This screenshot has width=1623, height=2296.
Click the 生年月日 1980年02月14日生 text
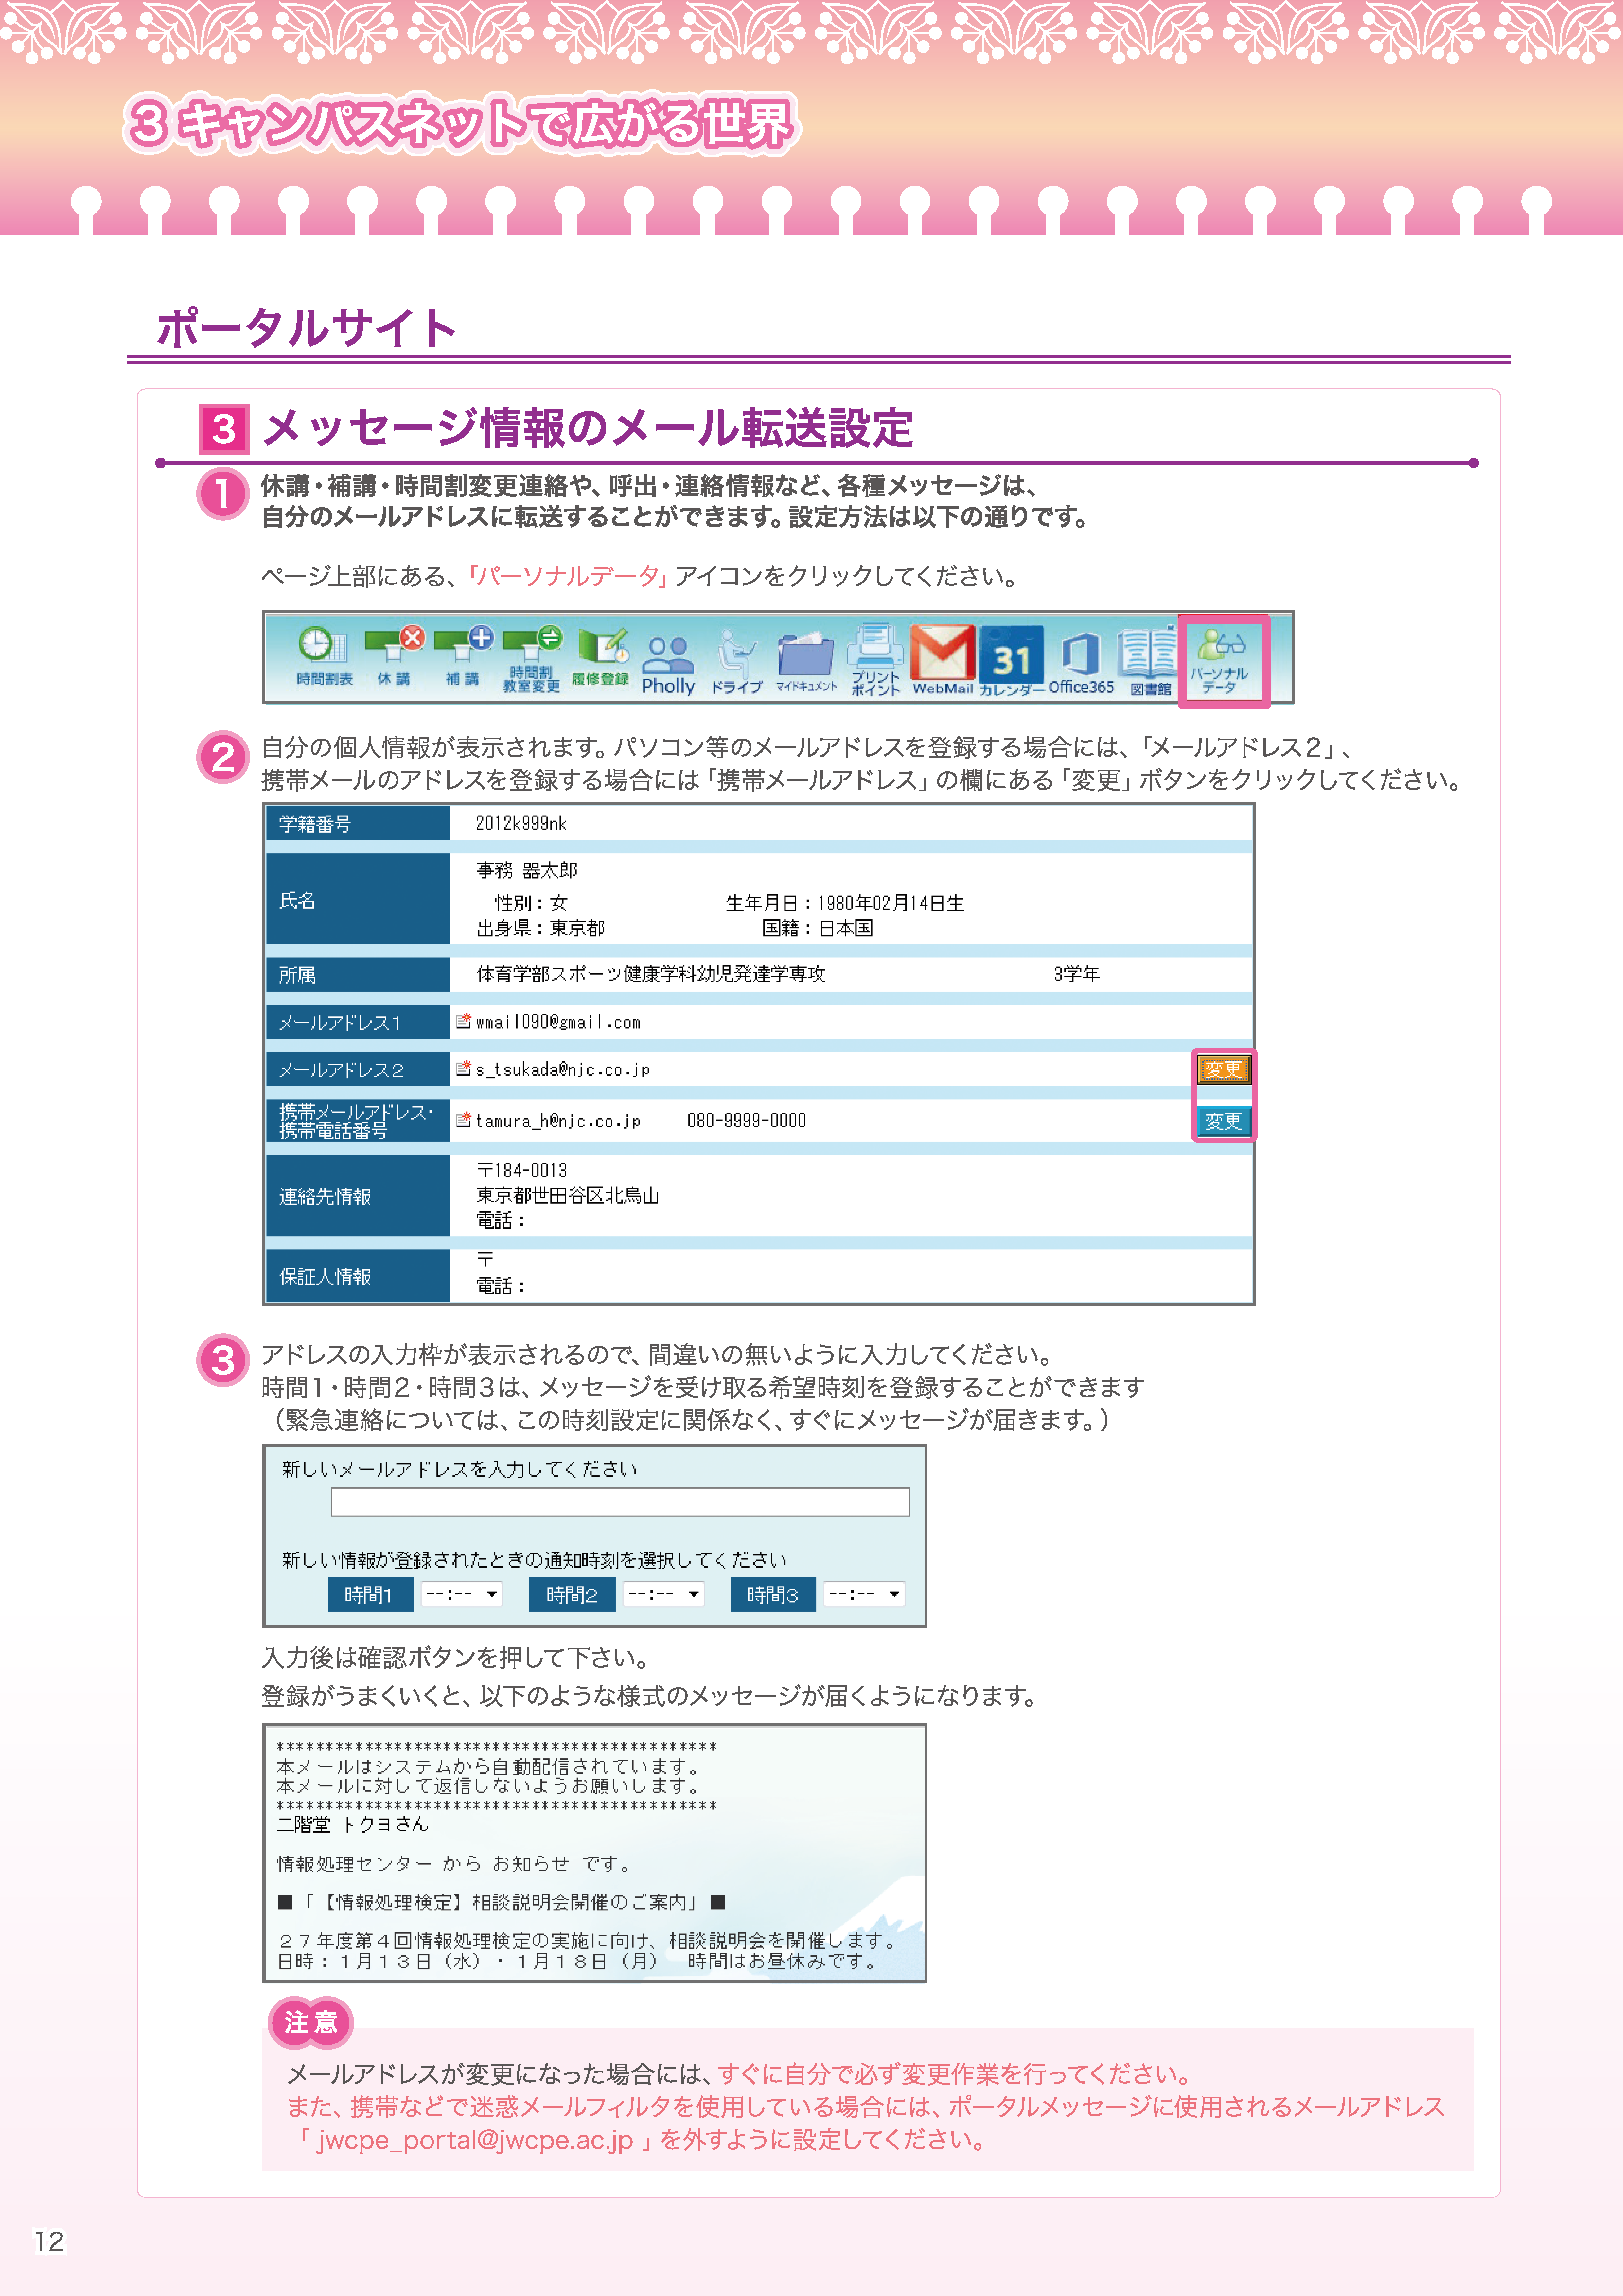(845, 903)
